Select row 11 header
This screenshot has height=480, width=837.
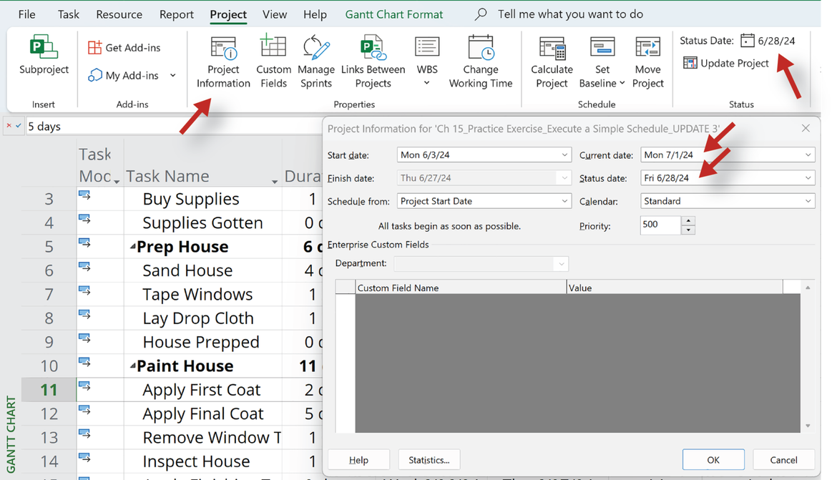coord(49,390)
